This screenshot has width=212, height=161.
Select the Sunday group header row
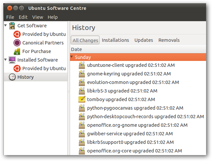coord(138,57)
